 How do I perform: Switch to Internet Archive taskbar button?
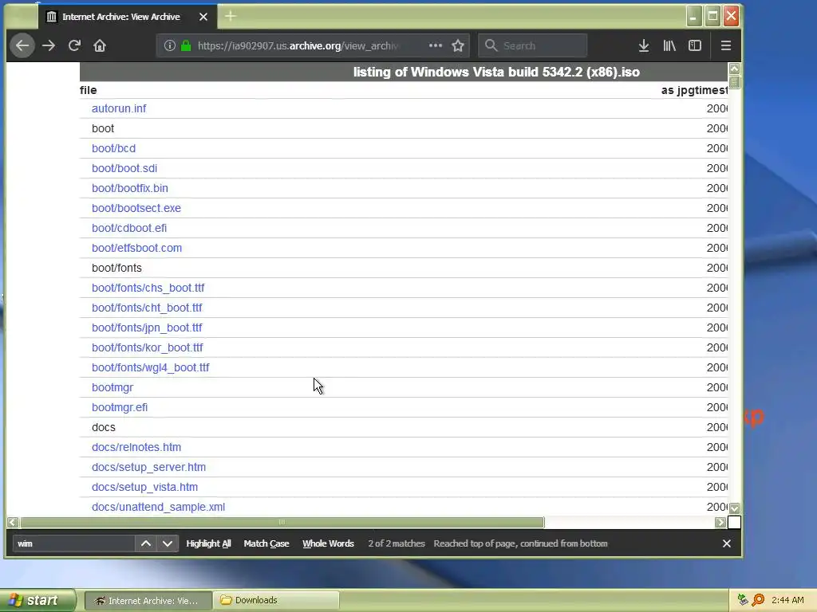[148, 601]
